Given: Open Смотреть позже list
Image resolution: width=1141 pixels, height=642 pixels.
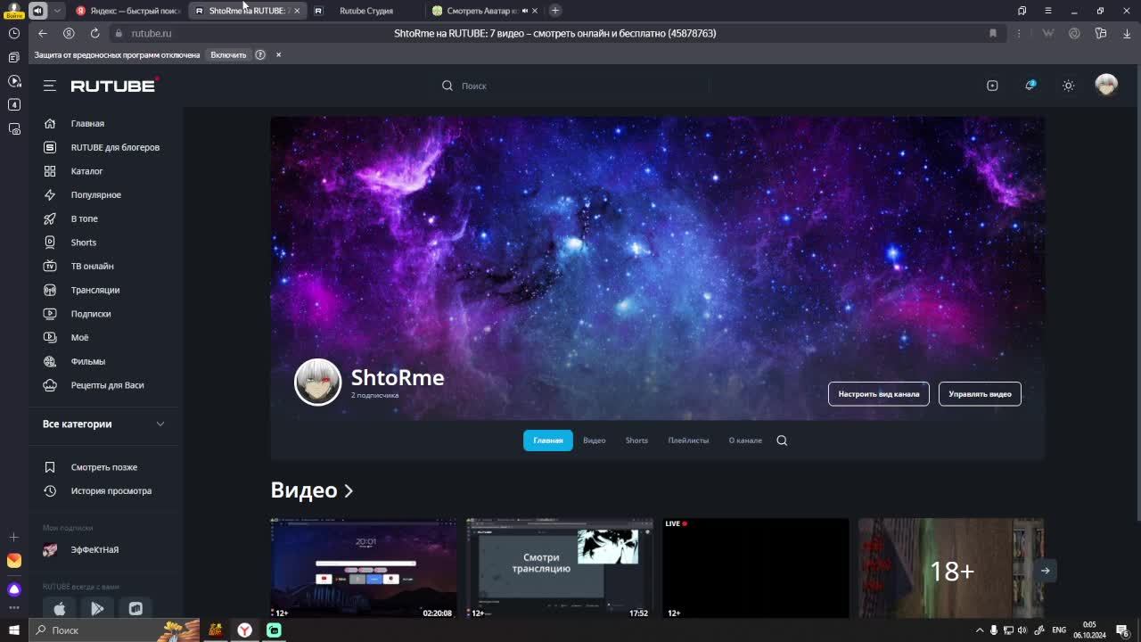Looking at the screenshot, I should 103,467.
